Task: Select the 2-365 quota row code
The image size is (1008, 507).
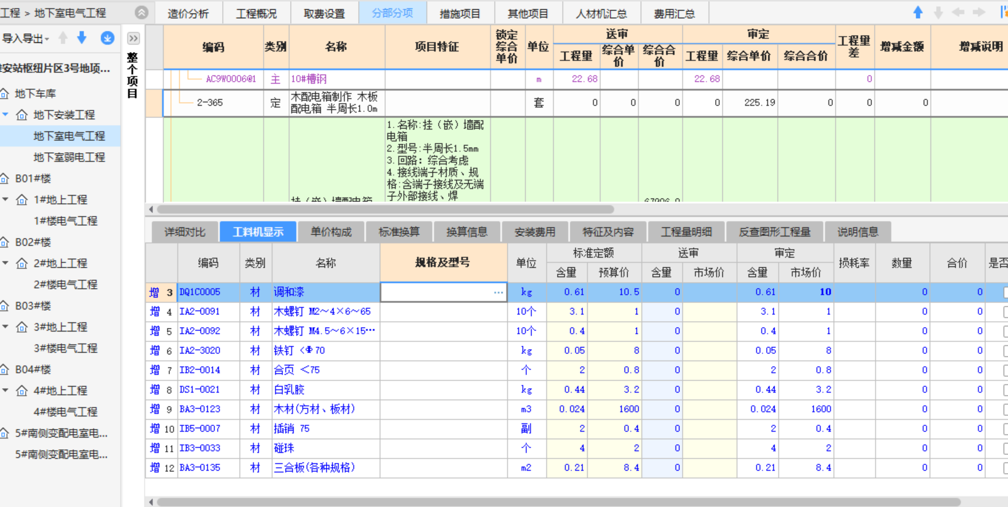Action: point(210,102)
